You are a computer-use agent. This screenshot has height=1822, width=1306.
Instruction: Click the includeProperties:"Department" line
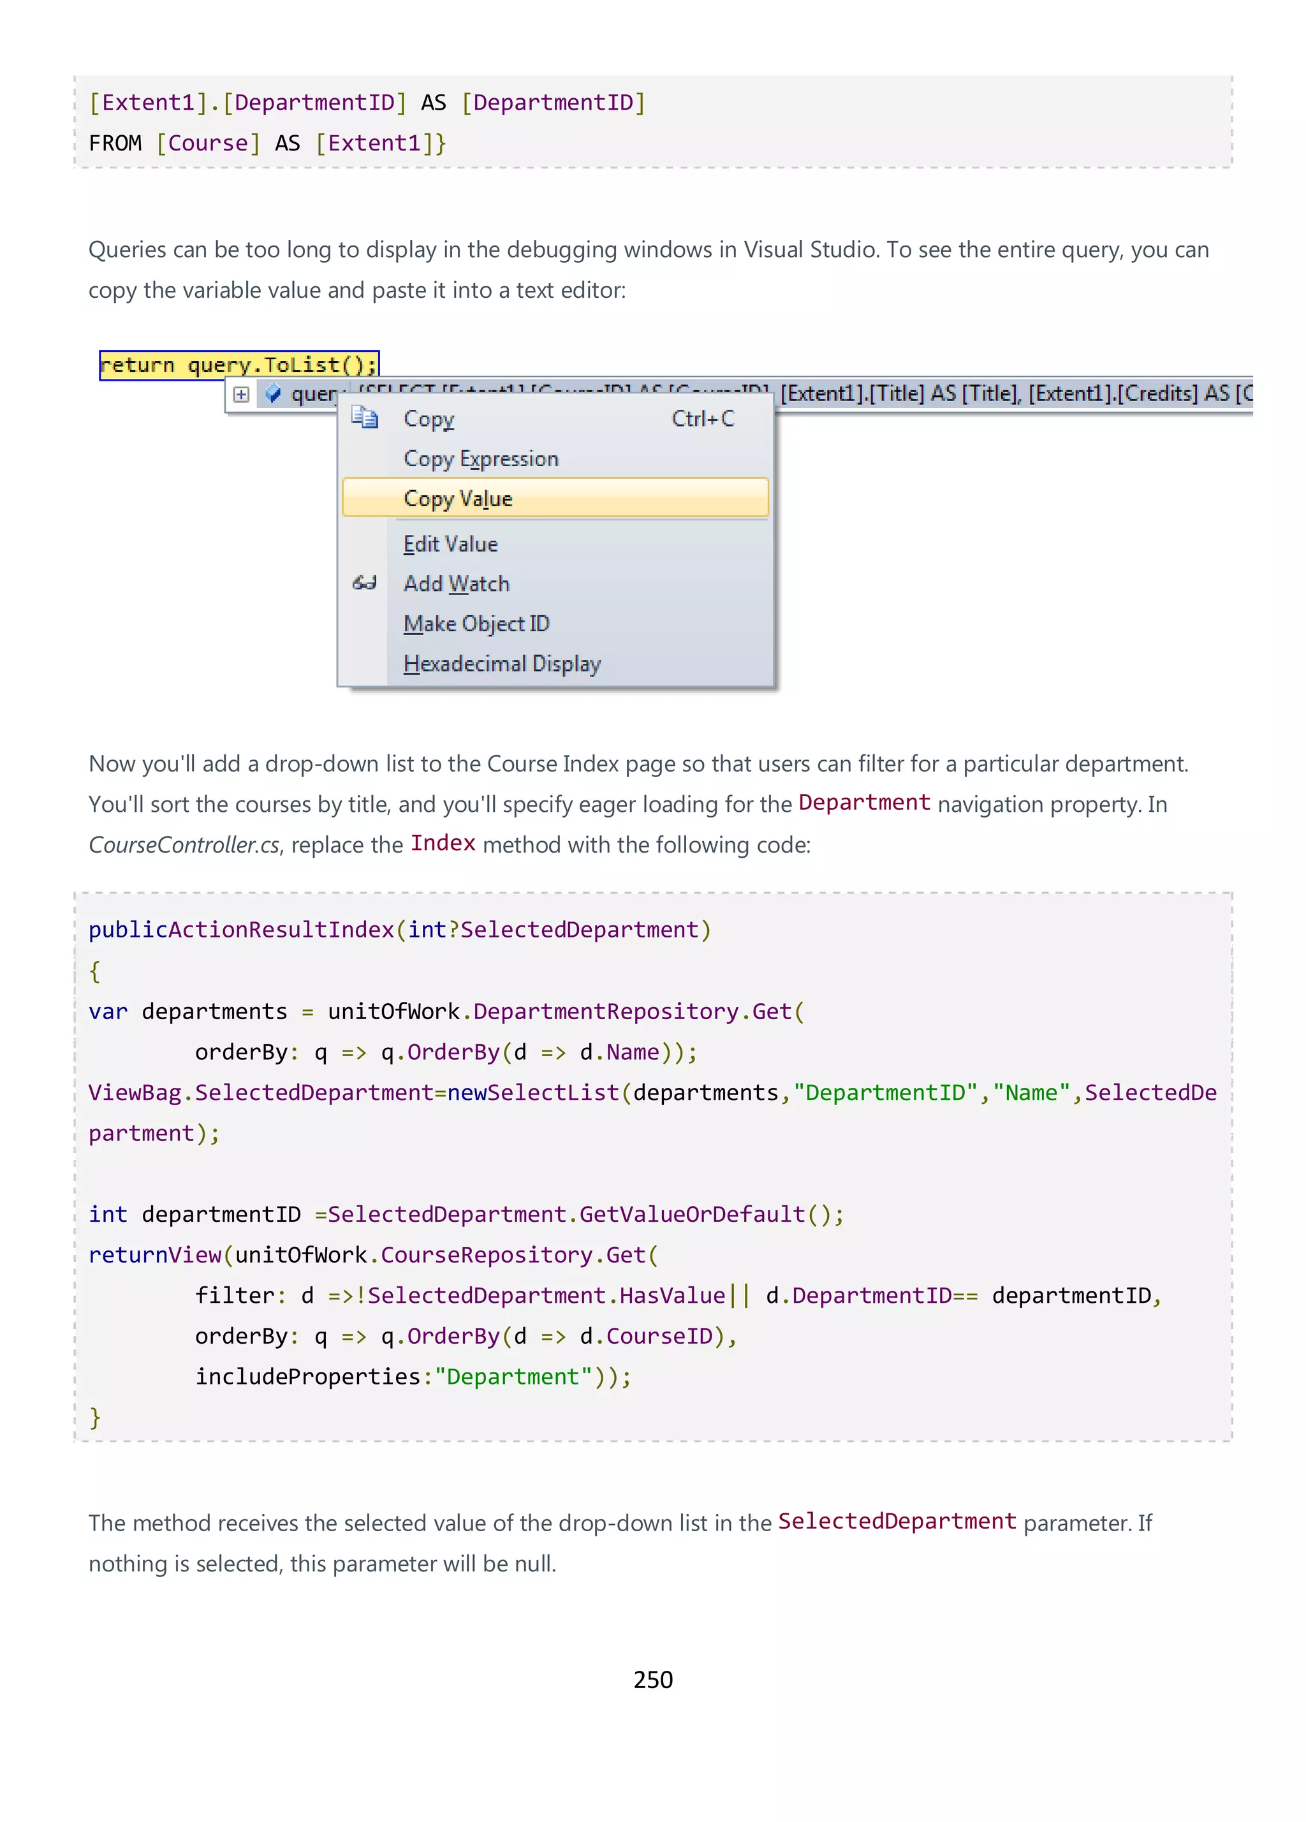[x=414, y=1376]
